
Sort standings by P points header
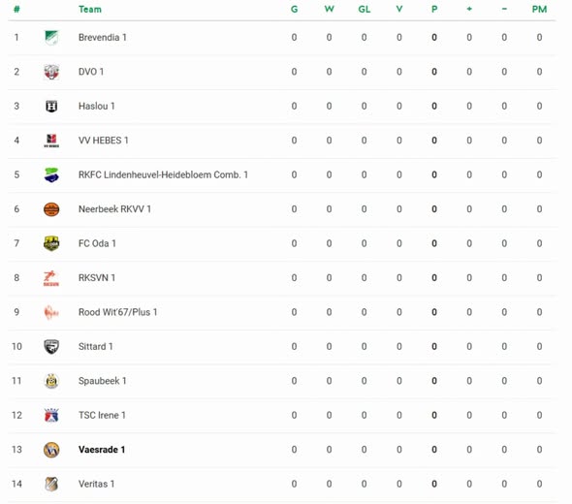[x=434, y=9]
